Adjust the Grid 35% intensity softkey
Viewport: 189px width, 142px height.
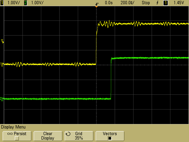click(79, 136)
